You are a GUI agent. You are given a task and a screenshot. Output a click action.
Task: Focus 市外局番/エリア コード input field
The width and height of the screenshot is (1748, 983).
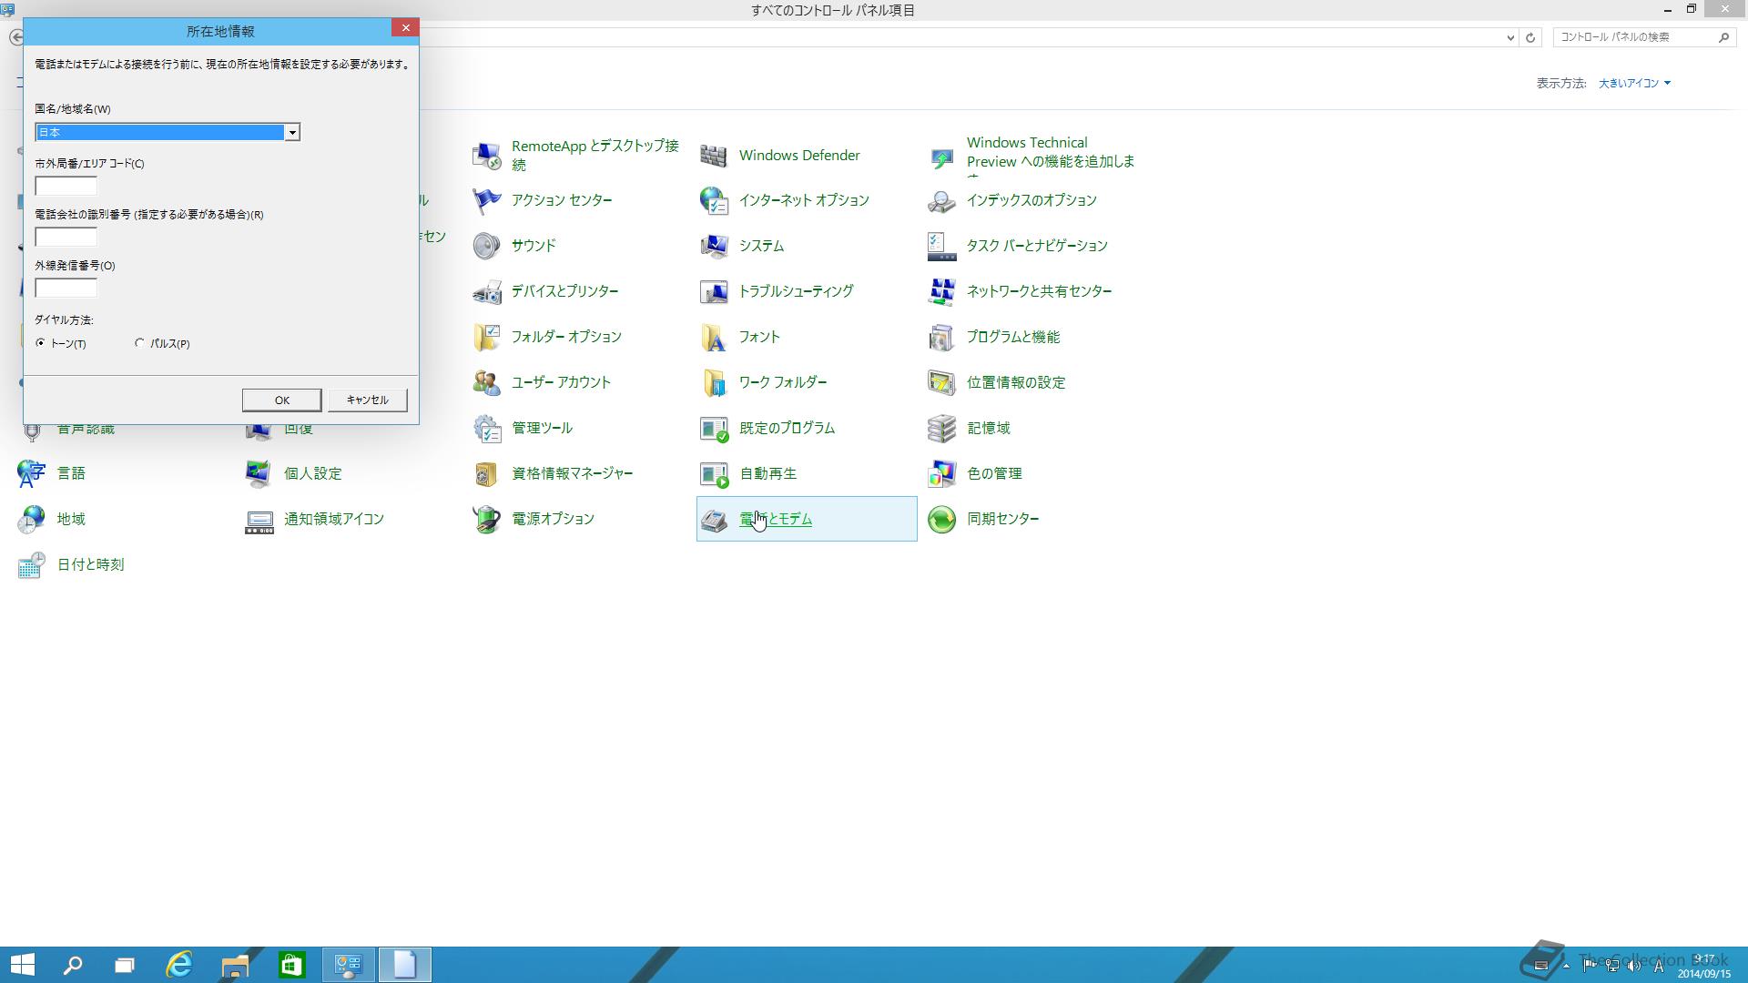tap(66, 186)
